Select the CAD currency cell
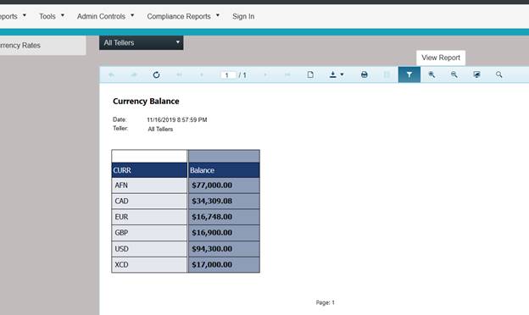This screenshot has width=529, height=315. [x=149, y=202]
